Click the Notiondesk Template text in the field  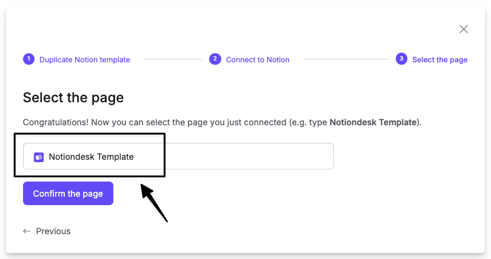click(91, 157)
